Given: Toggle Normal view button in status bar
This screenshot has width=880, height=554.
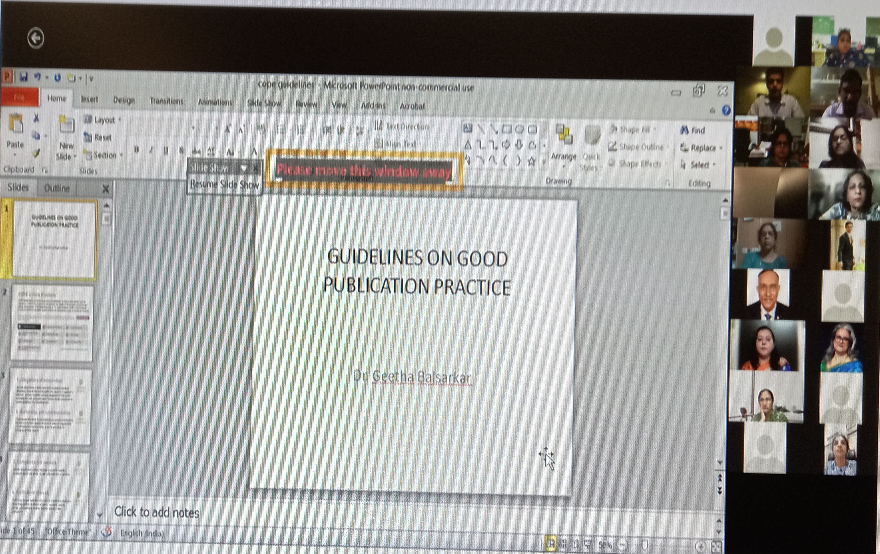Looking at the screenshot, I should tap(550, 544).
